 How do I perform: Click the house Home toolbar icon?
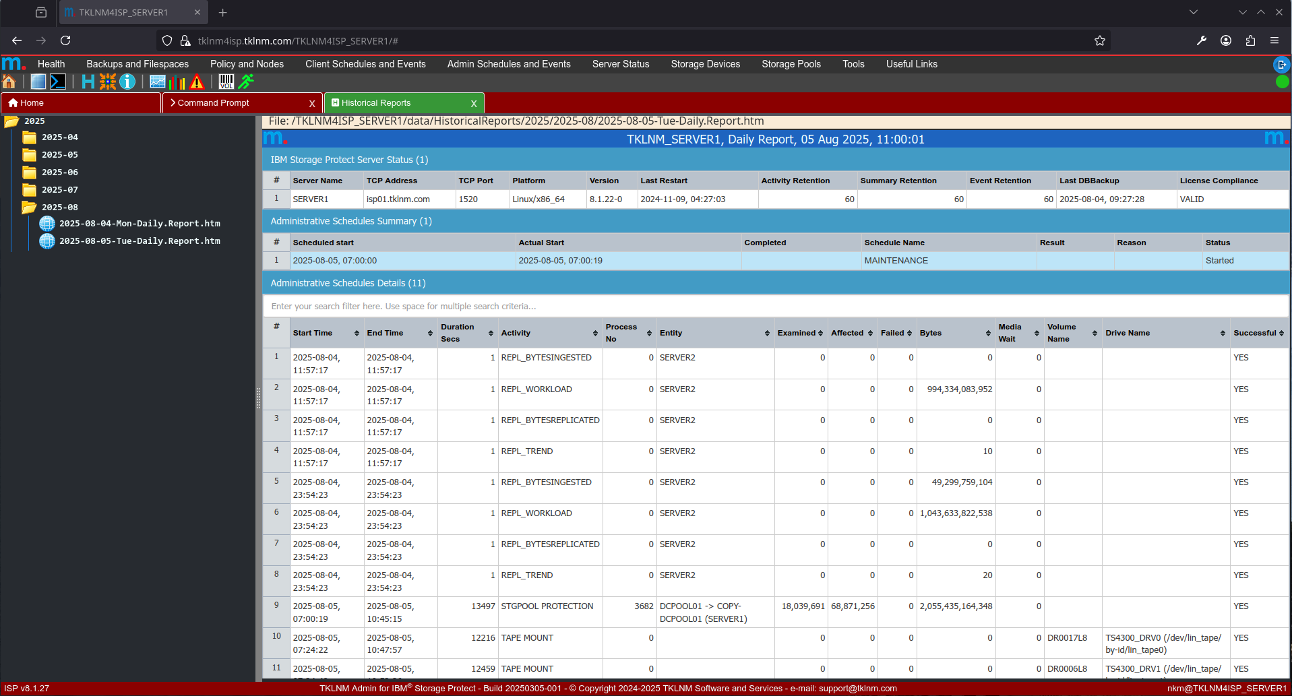tap(9, 82)
